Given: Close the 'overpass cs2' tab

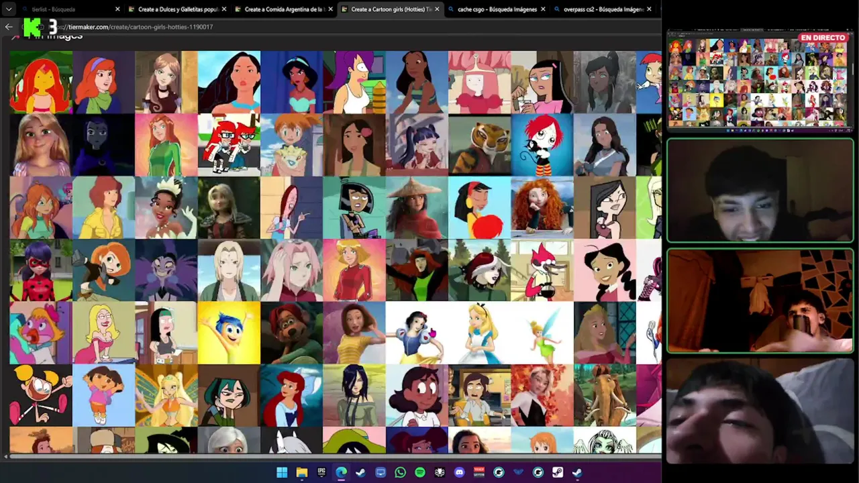Looking at the screenshot, I should (x=649, y=9).
